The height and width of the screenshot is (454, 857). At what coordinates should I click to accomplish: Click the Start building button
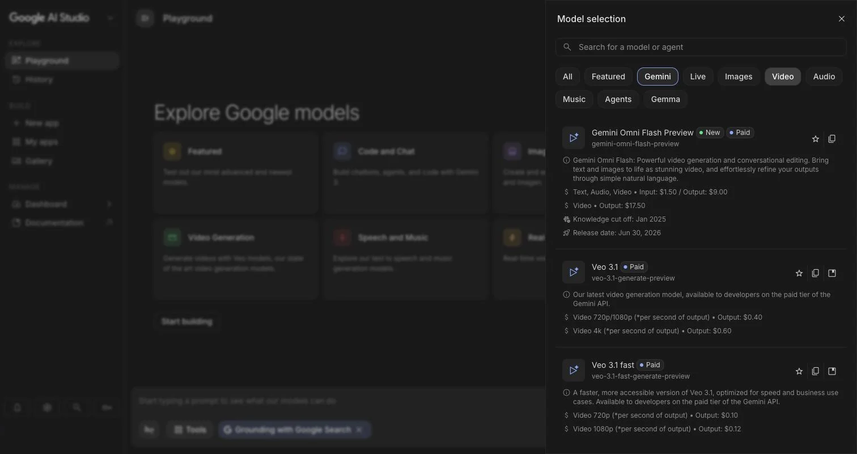tap(186, 321)
